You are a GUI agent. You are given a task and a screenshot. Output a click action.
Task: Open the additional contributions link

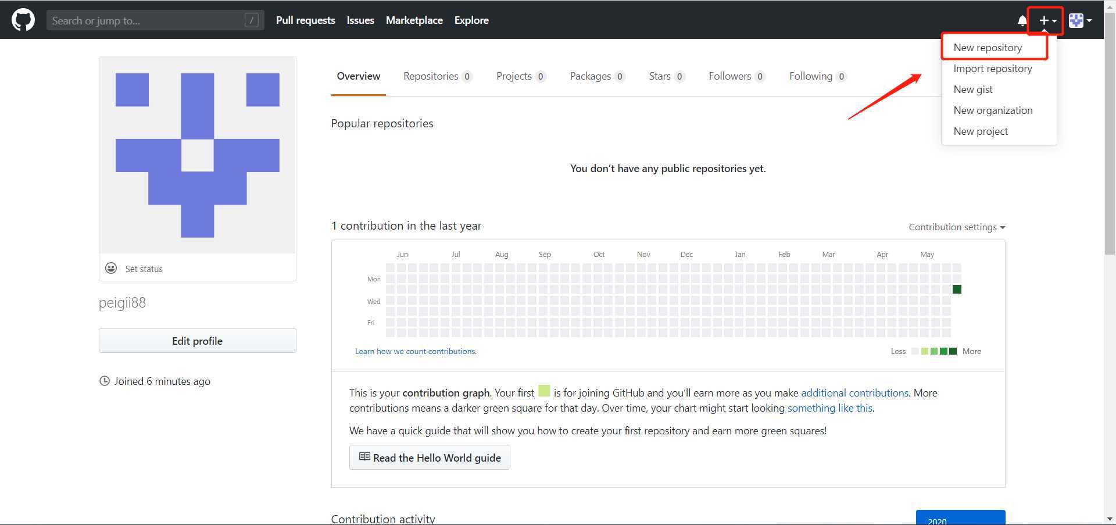pyautogui.click(x=854, y=393)
